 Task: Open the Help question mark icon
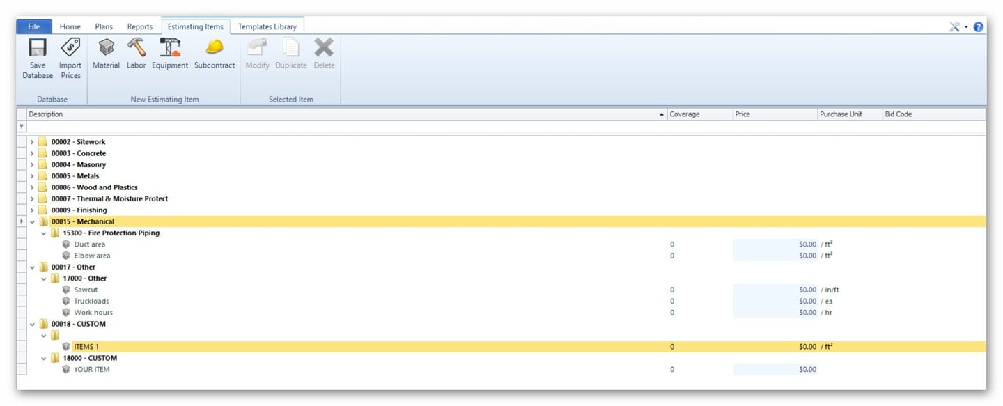[979, 26]
